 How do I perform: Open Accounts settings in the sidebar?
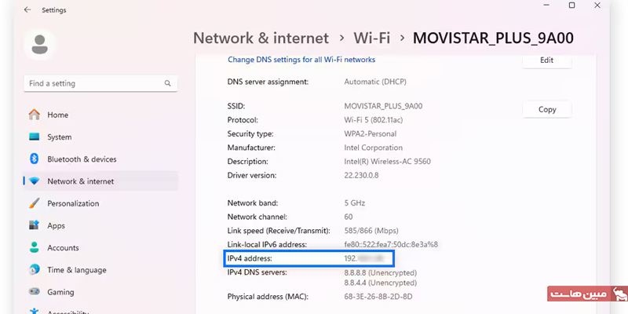pos(63,247)
